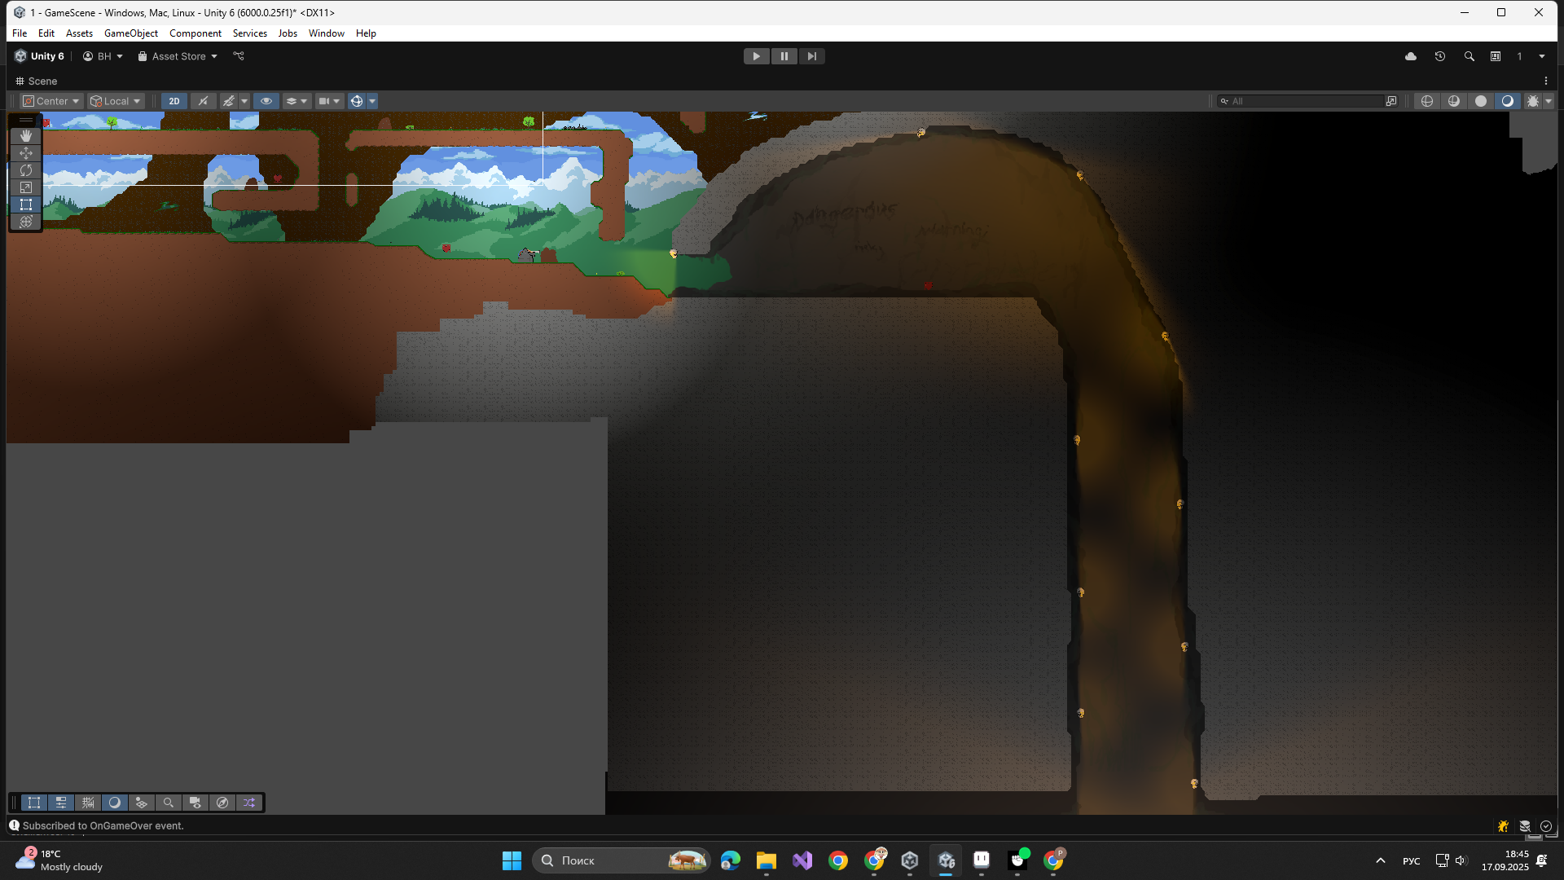The image size is (1564, 880).
Task: Select the Move tool
Action: coord(26,153)
